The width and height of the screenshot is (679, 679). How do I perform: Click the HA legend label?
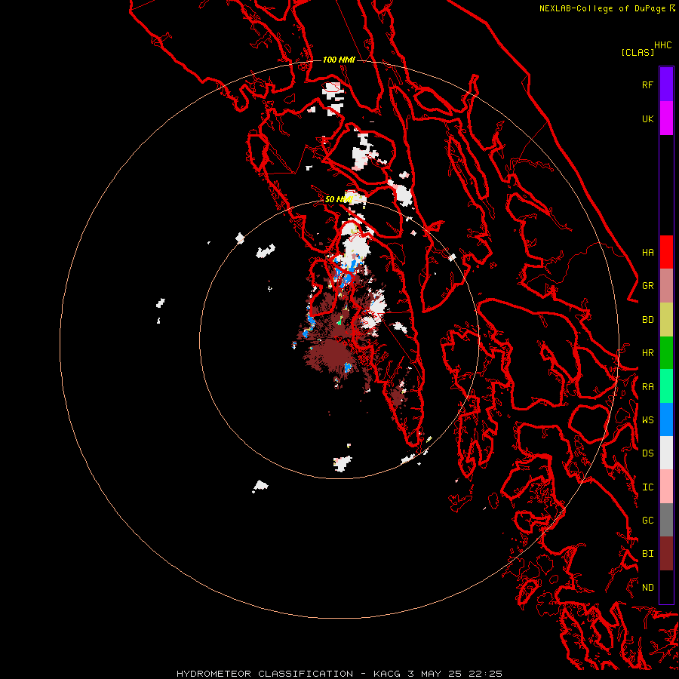(x=647, y=253)
